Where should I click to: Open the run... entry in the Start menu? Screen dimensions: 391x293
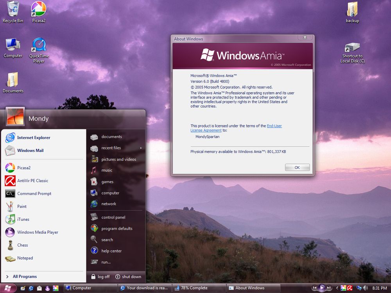point(116,262)
